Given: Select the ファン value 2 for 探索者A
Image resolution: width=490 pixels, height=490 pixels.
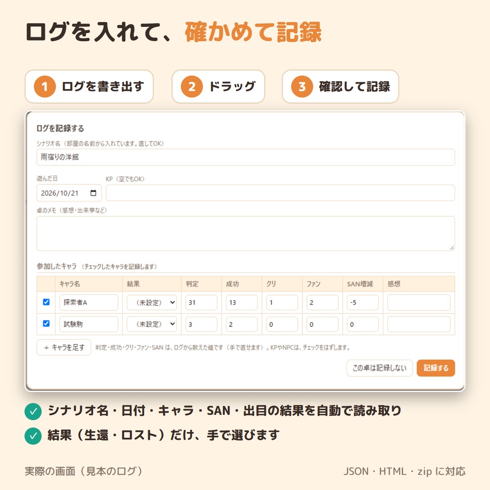Looking at the screenshot, I should point(322,302).
